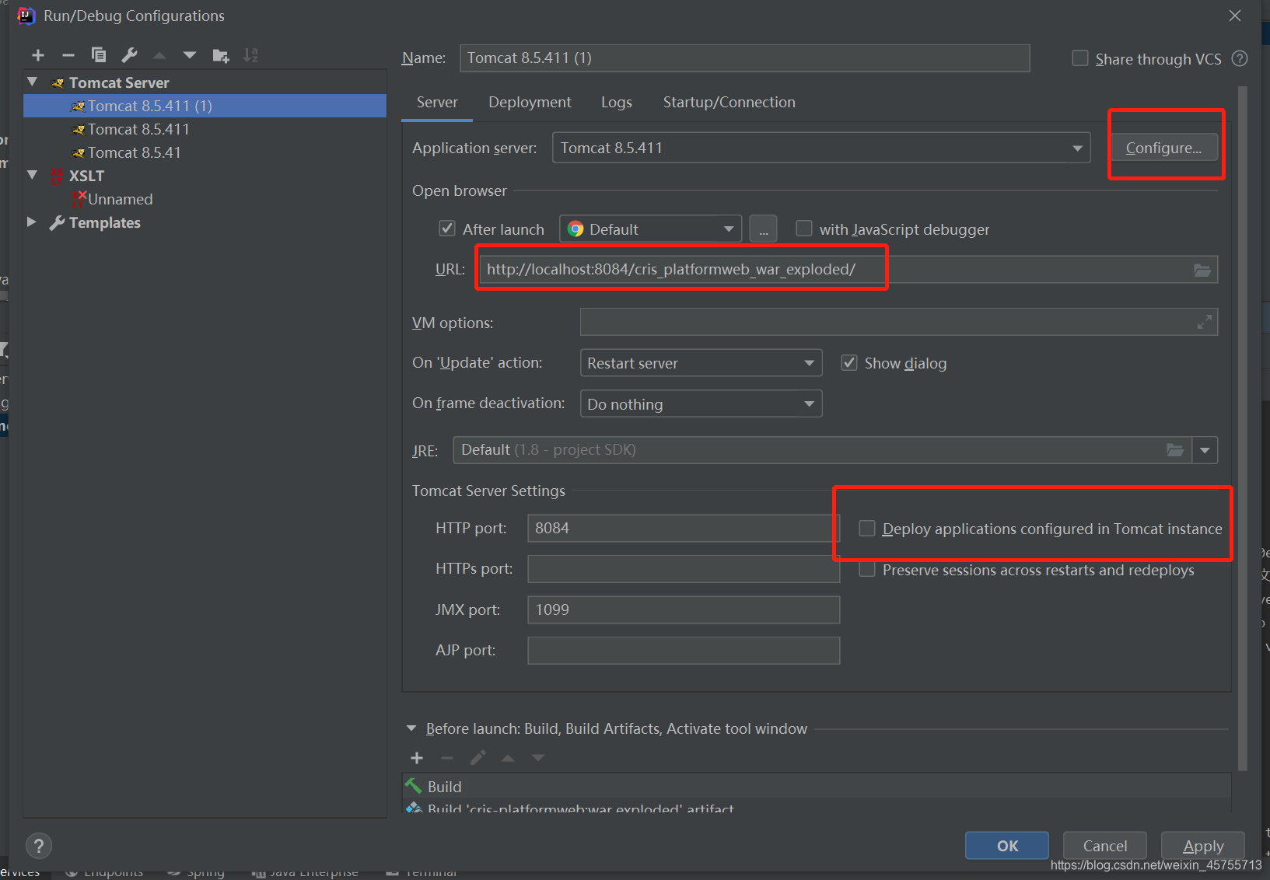
Task: Add new configuration with plus icon
Action: [38, 55]
